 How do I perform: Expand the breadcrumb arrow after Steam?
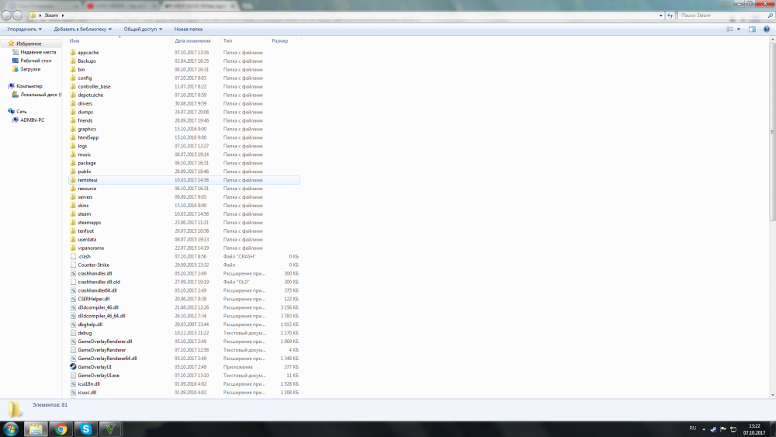[63, 16]
